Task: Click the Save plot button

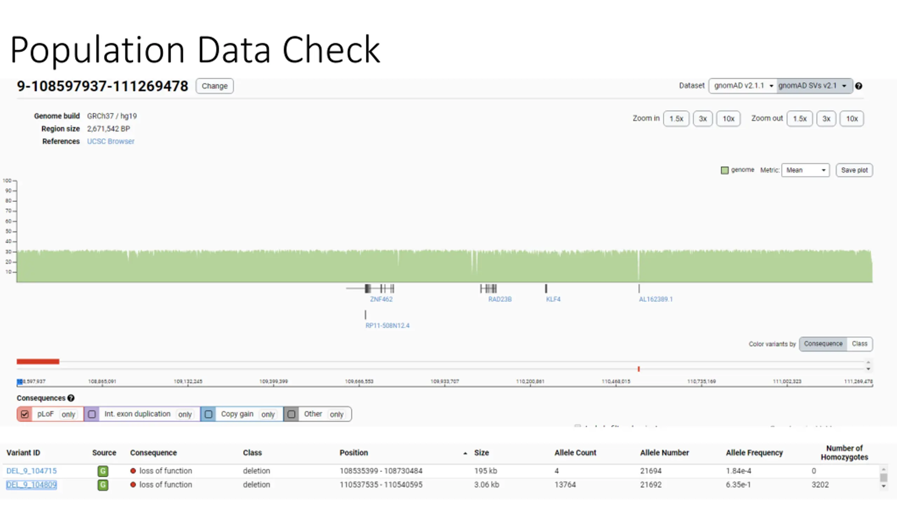Action: point(854,170)
